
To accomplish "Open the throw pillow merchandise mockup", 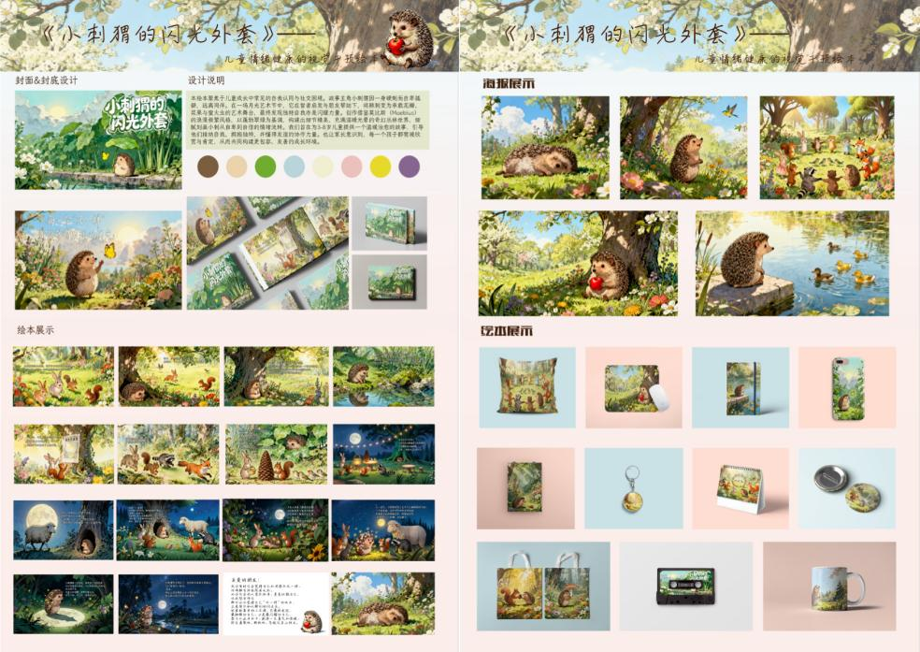I will tap(526, 387).
